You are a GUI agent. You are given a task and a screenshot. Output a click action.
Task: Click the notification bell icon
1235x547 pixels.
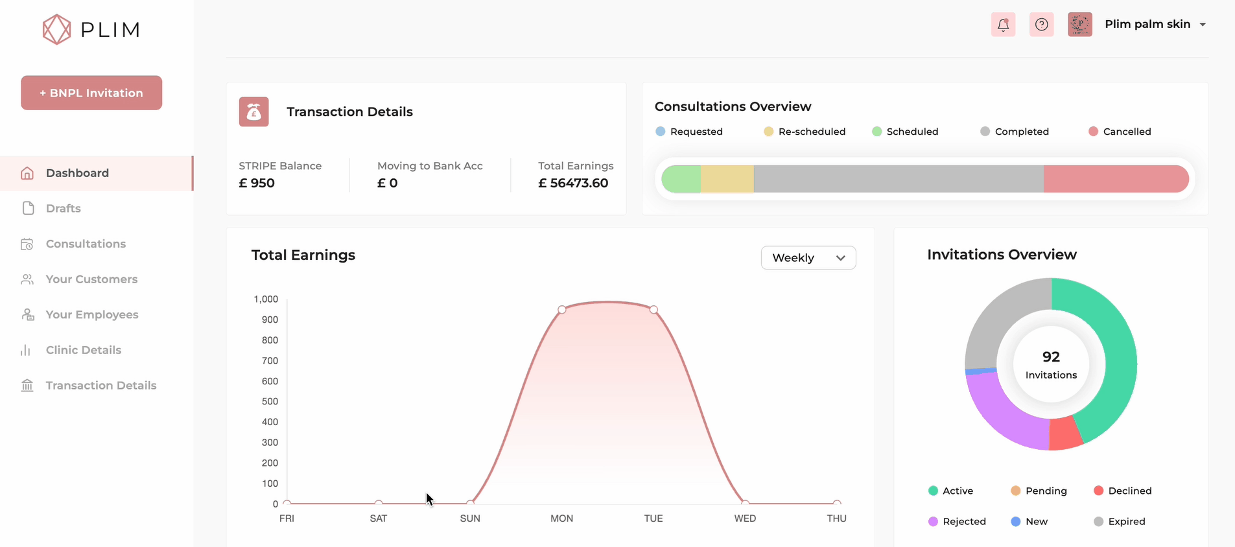pyautogui.click(x=1003, y=25)
